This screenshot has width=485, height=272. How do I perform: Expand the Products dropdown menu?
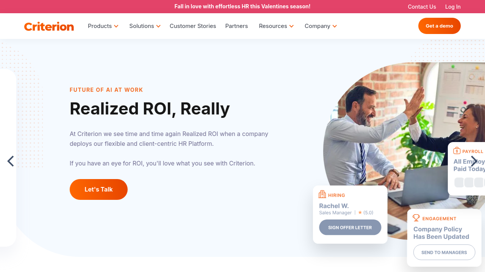103,26
